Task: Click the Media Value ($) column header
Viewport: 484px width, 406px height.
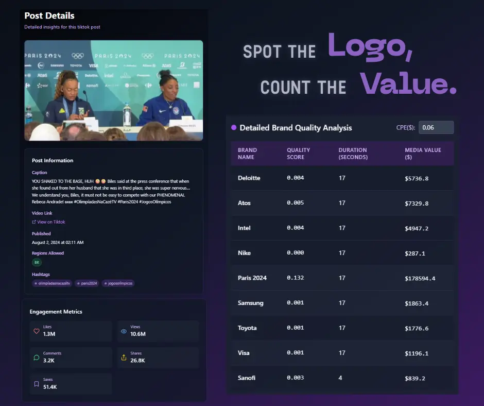Action: click(x=423, y=154)
